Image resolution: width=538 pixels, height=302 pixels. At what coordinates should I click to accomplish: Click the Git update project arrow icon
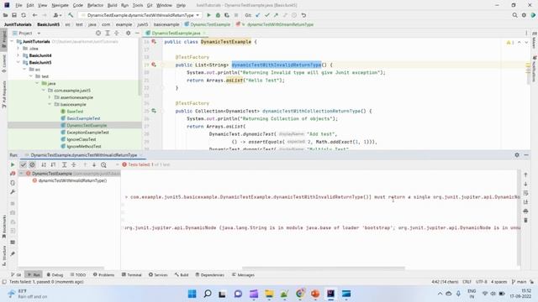[258, 15]
